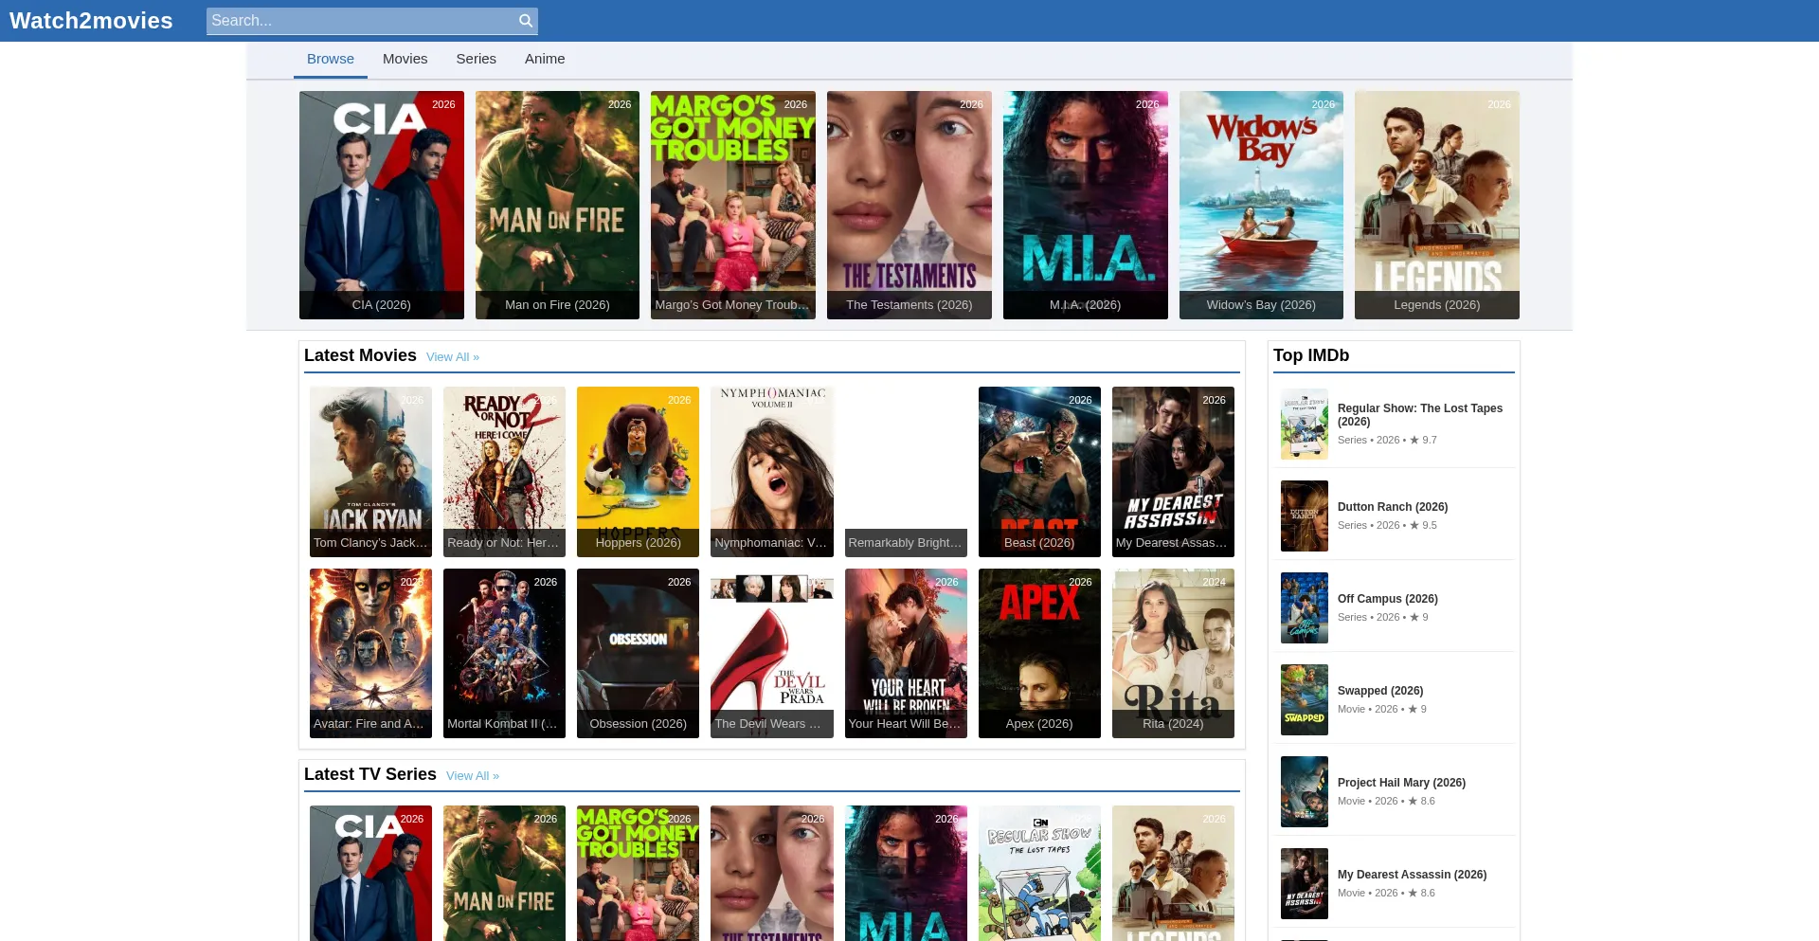Click My Dearest Assassin (2026) title in Top IMDb
The width and height of the screenshot is (1819, 941).
pos(1412,875)
